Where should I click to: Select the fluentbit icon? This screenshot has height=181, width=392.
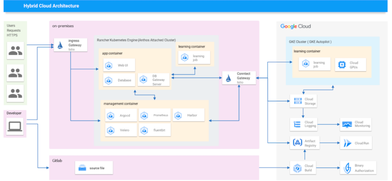144,130
